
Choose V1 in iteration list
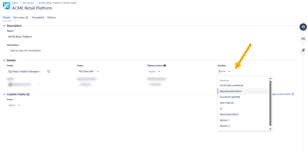243,109
